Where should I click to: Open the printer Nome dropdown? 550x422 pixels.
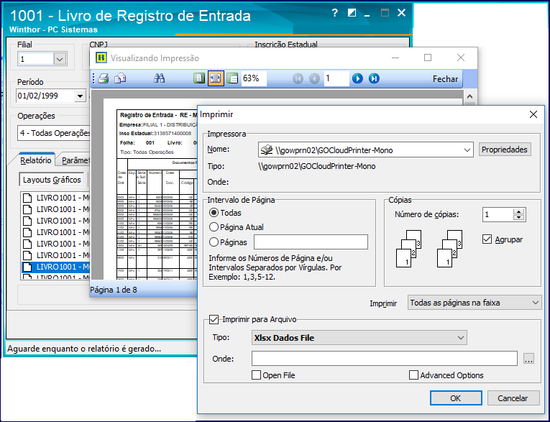tap(467, 150)
